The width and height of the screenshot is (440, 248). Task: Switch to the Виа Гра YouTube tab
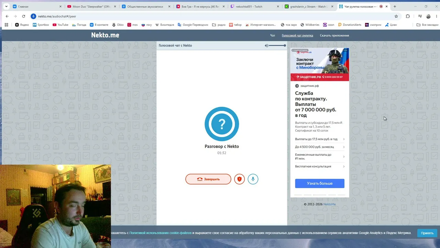(x=200, y=7)
